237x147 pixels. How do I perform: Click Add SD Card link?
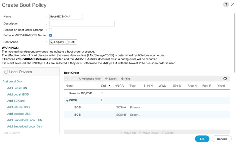coord(16,101)
